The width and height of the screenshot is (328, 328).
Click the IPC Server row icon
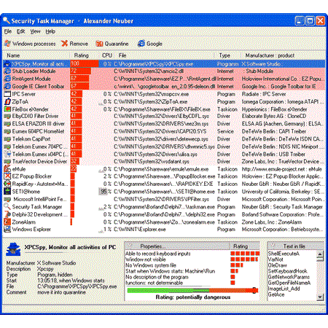(x=7, y=94)
